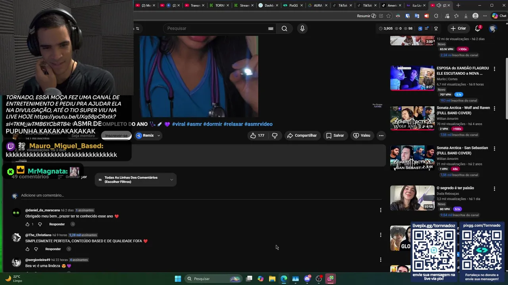Open options on The_Christians' comment
The height and width of the screenshot is (285, 508).
(x=381, y=235)
